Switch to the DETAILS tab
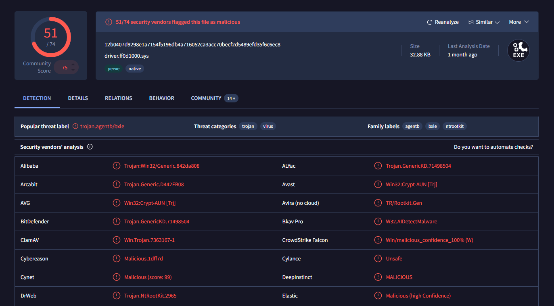This screenshot has height=306, width=554. point(78,98)
